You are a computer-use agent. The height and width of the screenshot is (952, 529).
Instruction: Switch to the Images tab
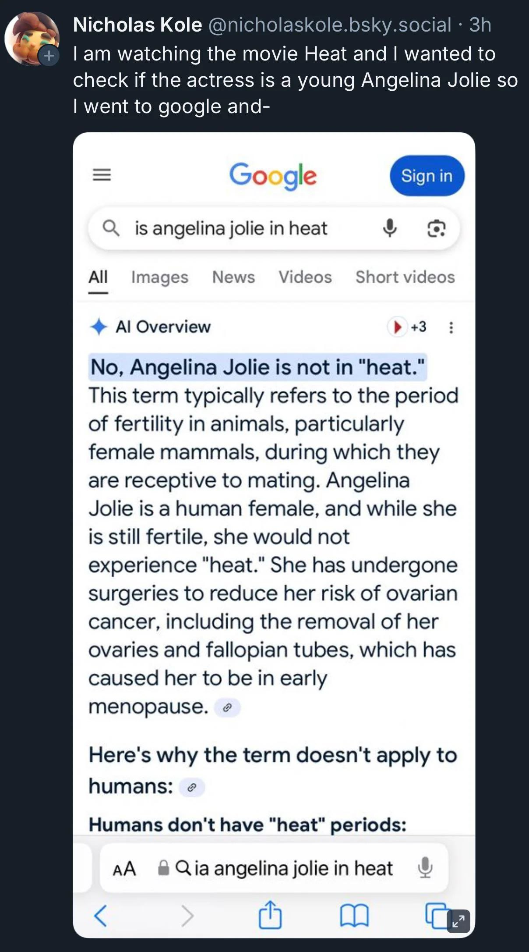pyautogui.click(x=159, y=277)
